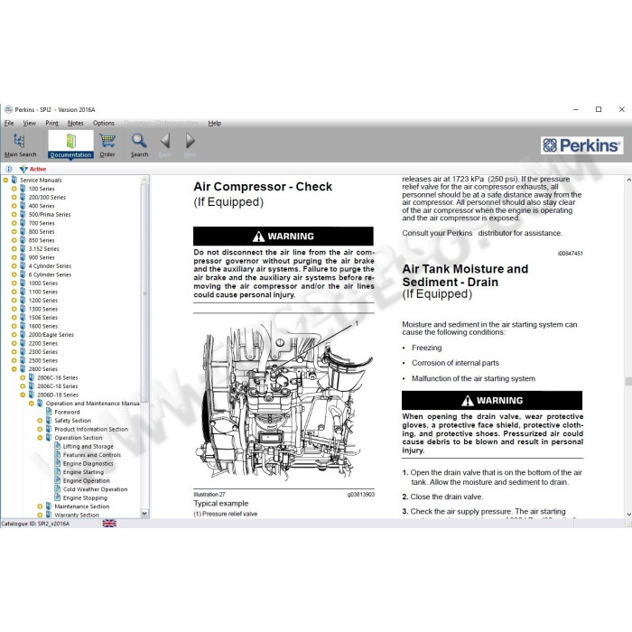Viewport: 632px width, 632px height.
Task: Click the Foreword document icon
Action: point(49,412)
